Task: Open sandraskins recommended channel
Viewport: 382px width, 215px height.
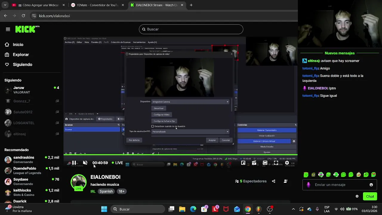Action: (32, 159)
